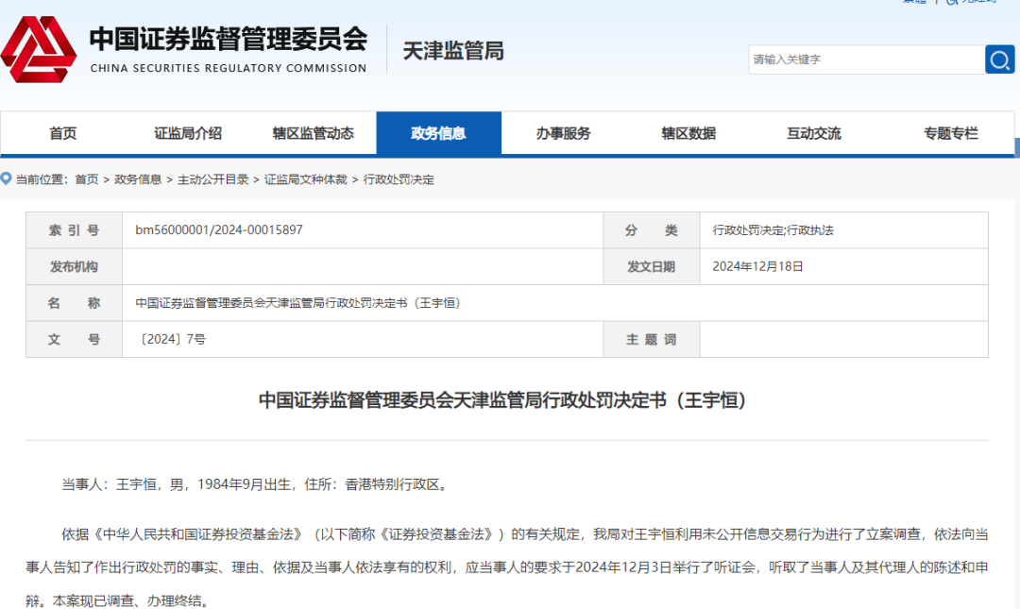Open the 专题专栏 menu
The image size is (1020, 609).
[x=950, y=133]
